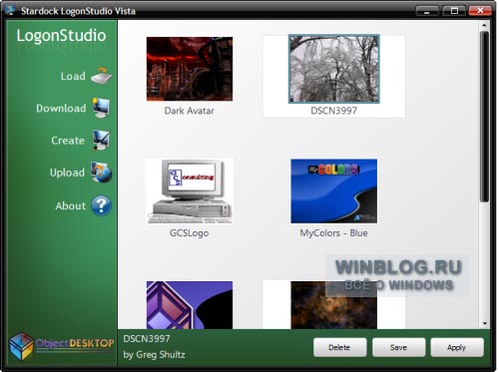Click the Download monitor icon
The width and height of the screenshot is (499, 372).
coord(101,108)
